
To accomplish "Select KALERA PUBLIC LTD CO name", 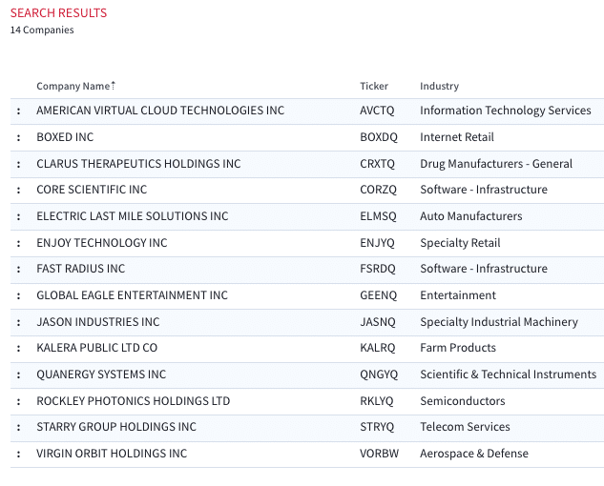I will [x=97, y=348].
